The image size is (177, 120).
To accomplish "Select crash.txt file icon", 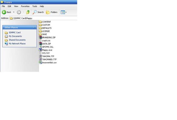I will (x=40, y=41).
